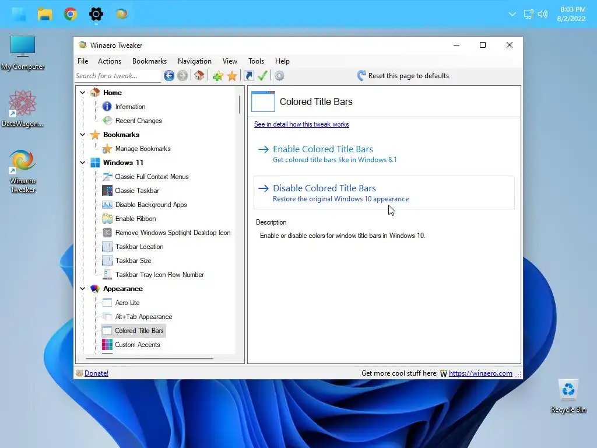
Task: Click the tree panel horizontal scrollbar
Action: coord(149,359)
